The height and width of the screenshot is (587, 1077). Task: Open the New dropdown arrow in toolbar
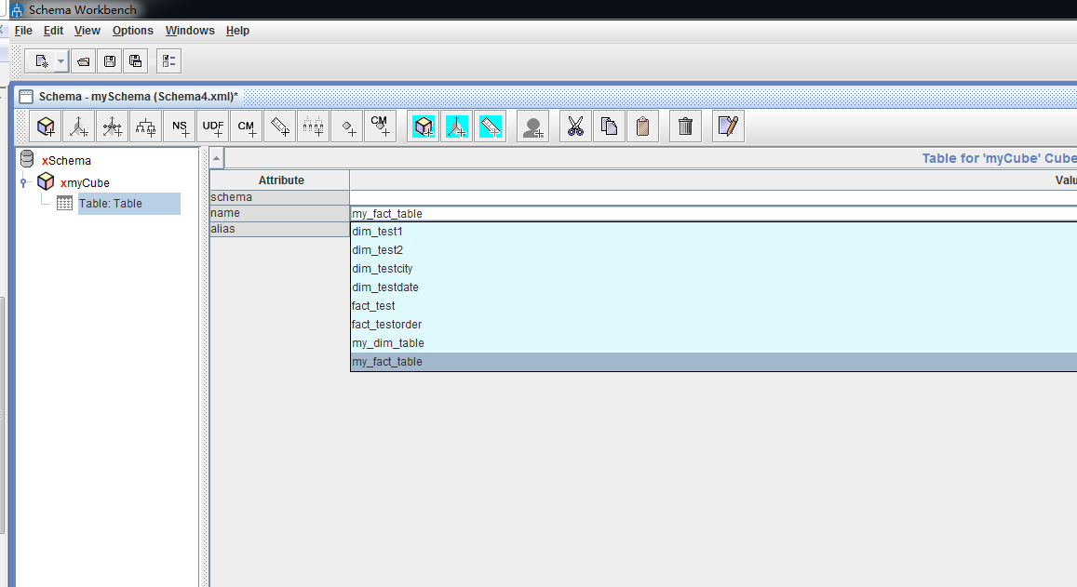pos(61,61)
